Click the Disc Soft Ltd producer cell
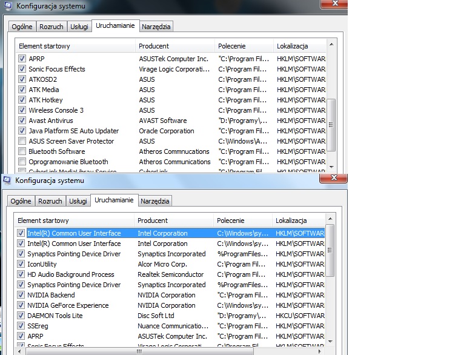This screenshot has width=458, height=355. pos(156,316)
